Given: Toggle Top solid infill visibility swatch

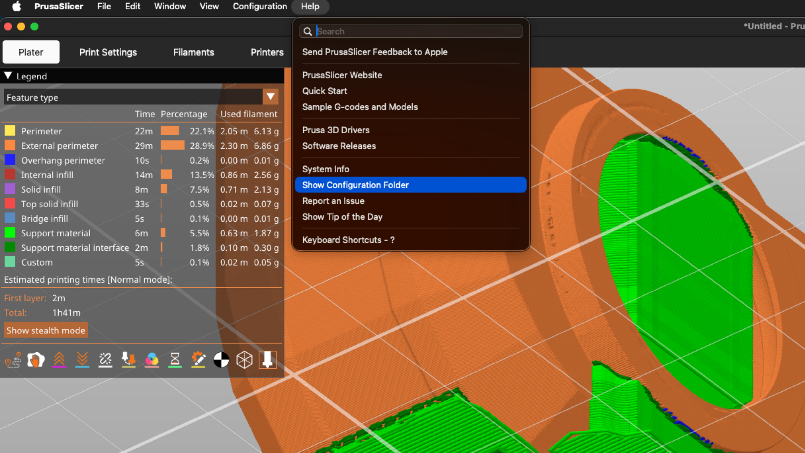Looking at the screenshot, I should pyautogui.click(x=10, y=204).
